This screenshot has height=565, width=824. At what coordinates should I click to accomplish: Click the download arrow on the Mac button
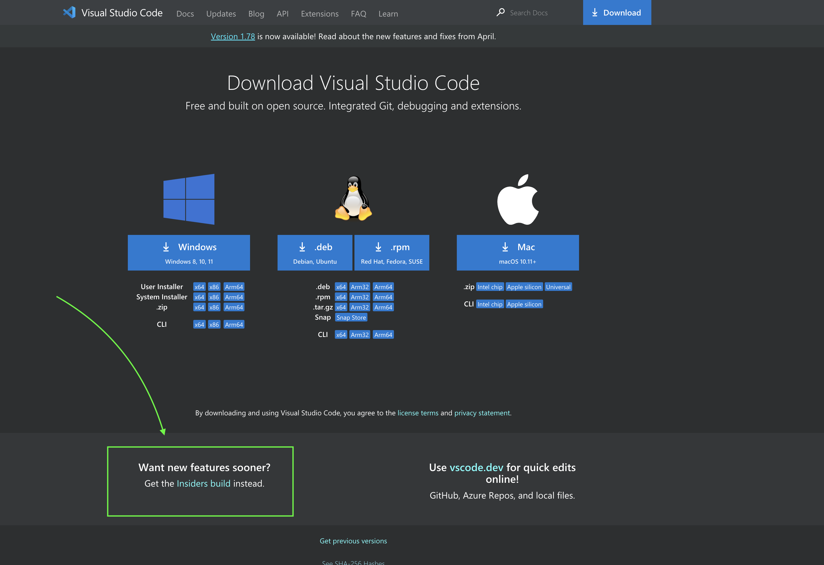pos(505,247)
